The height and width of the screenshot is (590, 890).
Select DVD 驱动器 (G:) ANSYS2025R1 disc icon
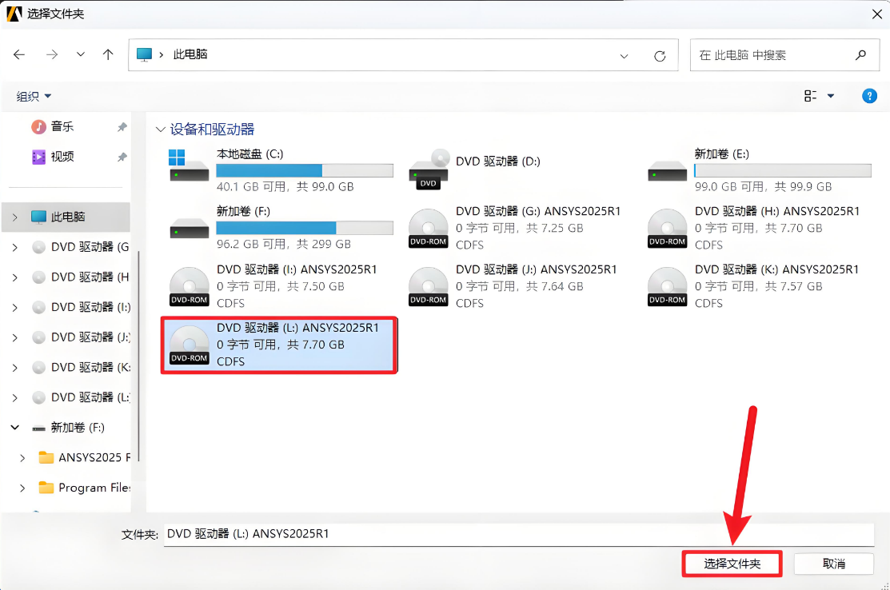tap(429, 228)
